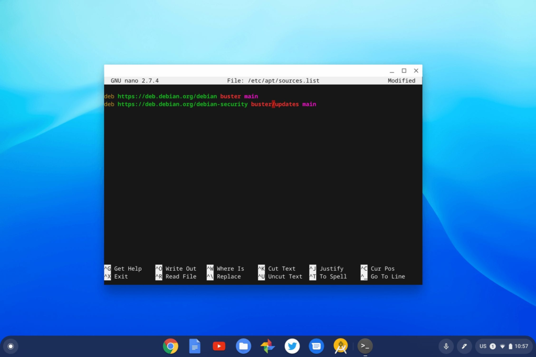
Task: Open the stylus tools pen icon
Action: click(464, 346)
